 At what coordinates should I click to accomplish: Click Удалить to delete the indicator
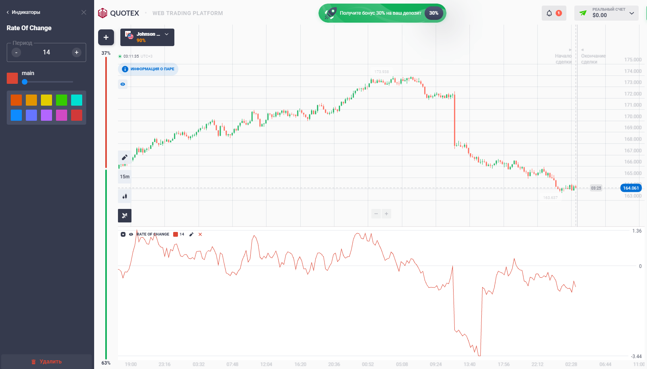pos(46,361)
